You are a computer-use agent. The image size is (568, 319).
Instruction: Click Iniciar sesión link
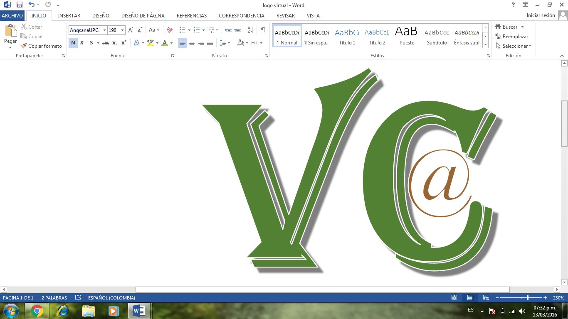tap(541, 15)
